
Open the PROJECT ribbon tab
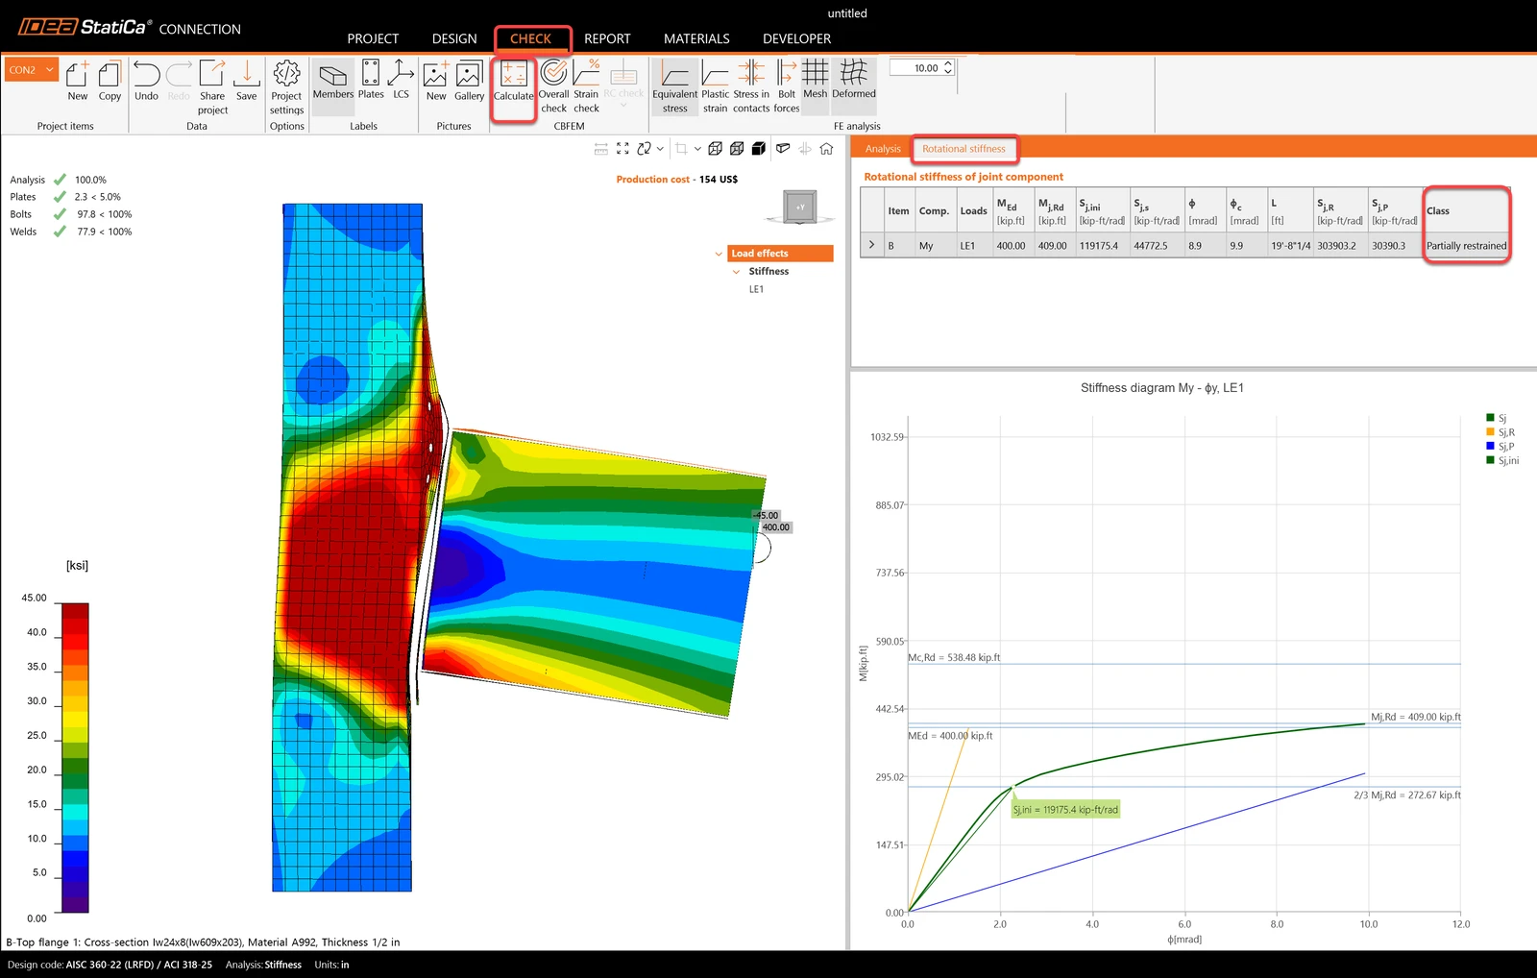pos(373,38)
